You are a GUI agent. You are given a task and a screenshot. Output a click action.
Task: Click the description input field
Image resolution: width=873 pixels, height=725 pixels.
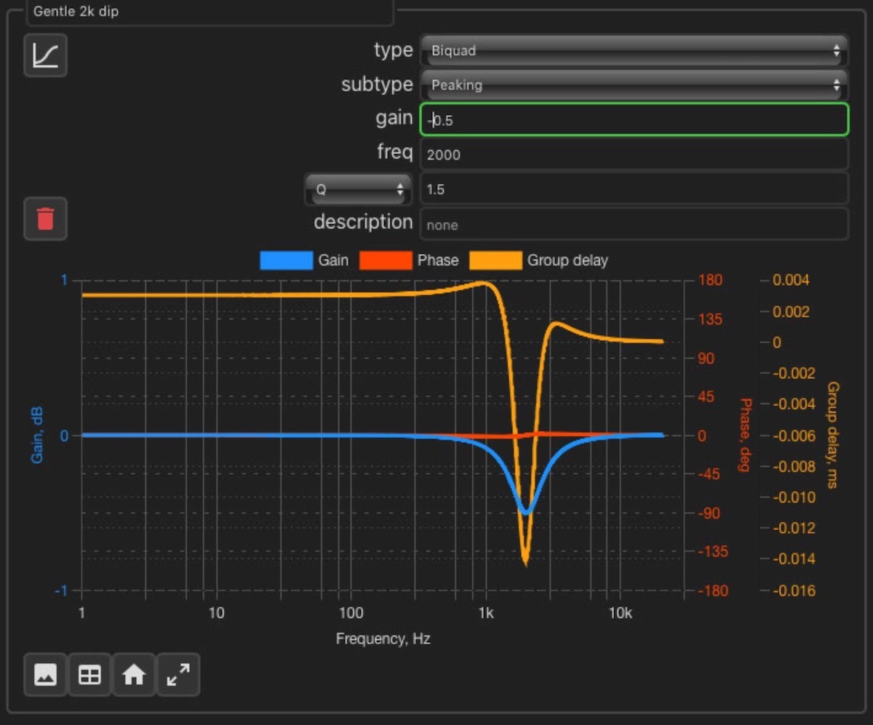tap(634, 224)
